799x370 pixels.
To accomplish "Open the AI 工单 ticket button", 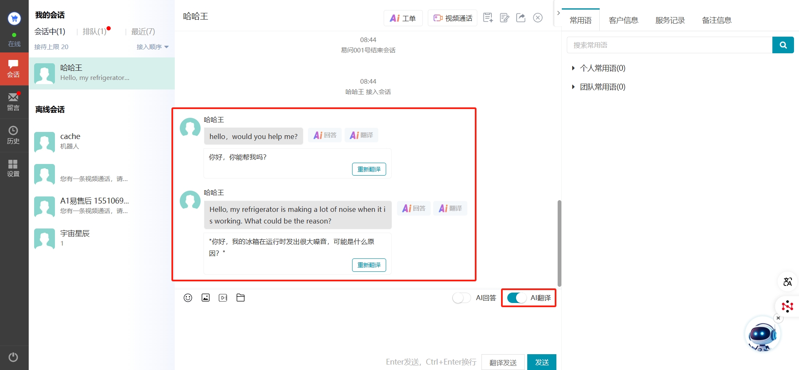I will click(403, 18).
